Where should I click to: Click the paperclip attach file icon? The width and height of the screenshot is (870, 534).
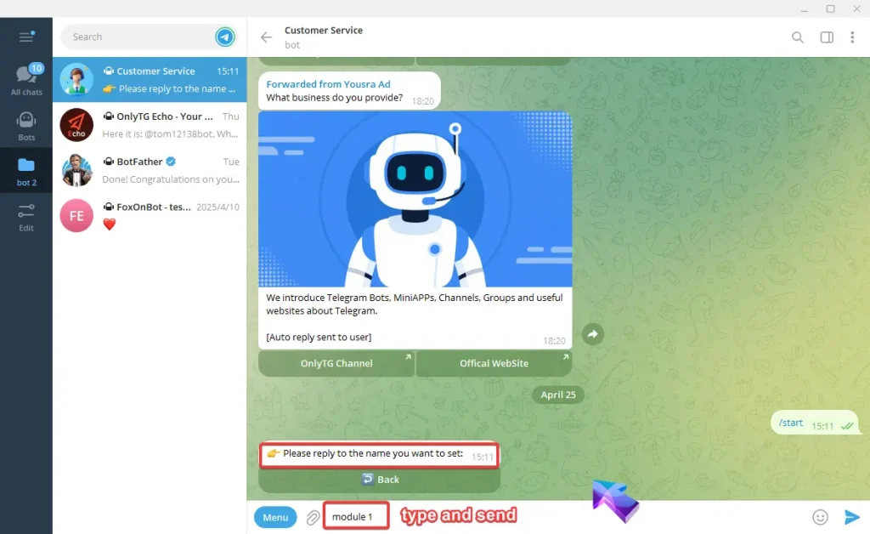[313, 517]
